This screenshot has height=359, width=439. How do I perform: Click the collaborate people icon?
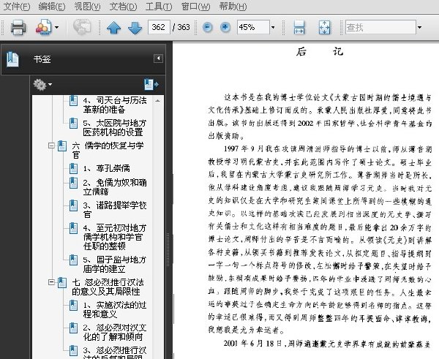pos(43,27)
